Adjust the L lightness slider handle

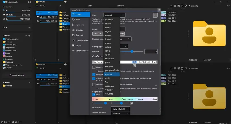click(x=121, y=103)
